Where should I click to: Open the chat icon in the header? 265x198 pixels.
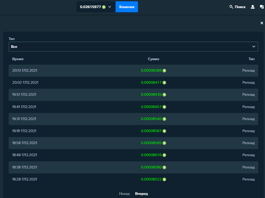point(262,7)
